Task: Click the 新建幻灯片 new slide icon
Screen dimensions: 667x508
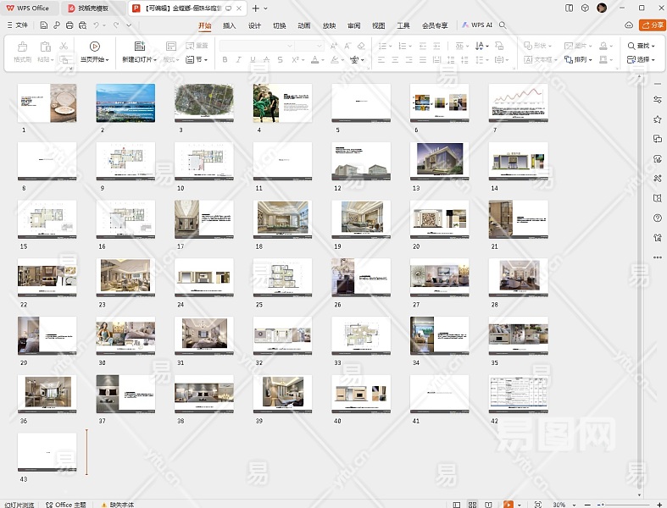Action: 139,46
